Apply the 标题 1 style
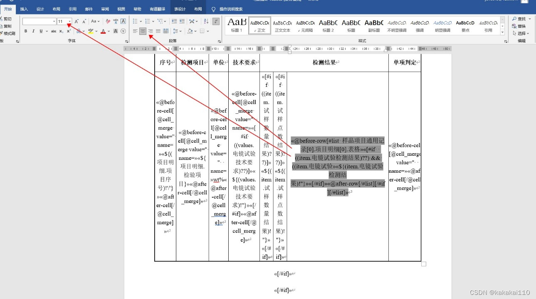Viewport: 536px width, 299px height. click(x=237, y=25)
